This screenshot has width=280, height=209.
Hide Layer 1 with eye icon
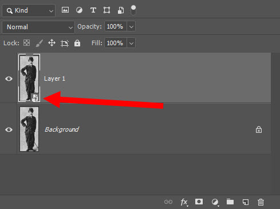click(9, 78)
